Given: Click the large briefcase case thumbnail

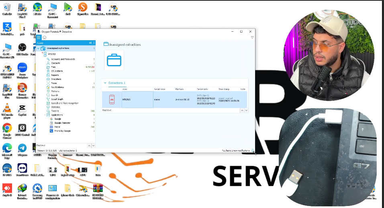Looking at the screenshot, I should 114,60.
